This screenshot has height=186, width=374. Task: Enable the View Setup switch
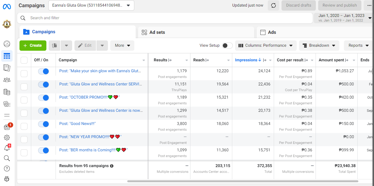pyautogui.click(x=227, y=46)
